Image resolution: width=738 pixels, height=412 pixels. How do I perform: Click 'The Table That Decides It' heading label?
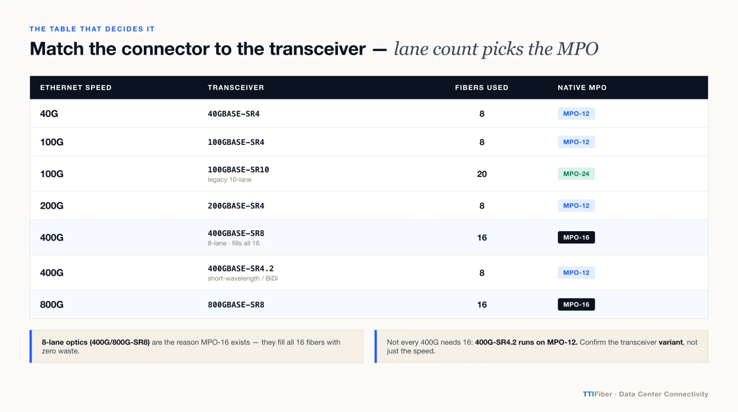point(92,29)
